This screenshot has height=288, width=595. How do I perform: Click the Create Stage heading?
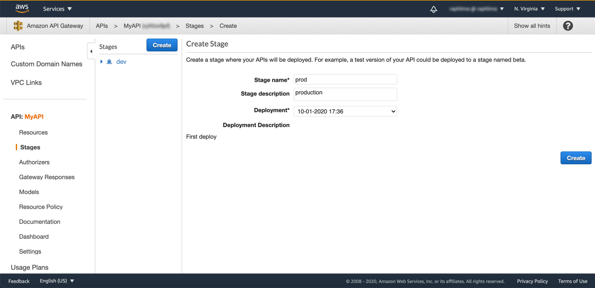pyautogui.click(x=207, y=44)
